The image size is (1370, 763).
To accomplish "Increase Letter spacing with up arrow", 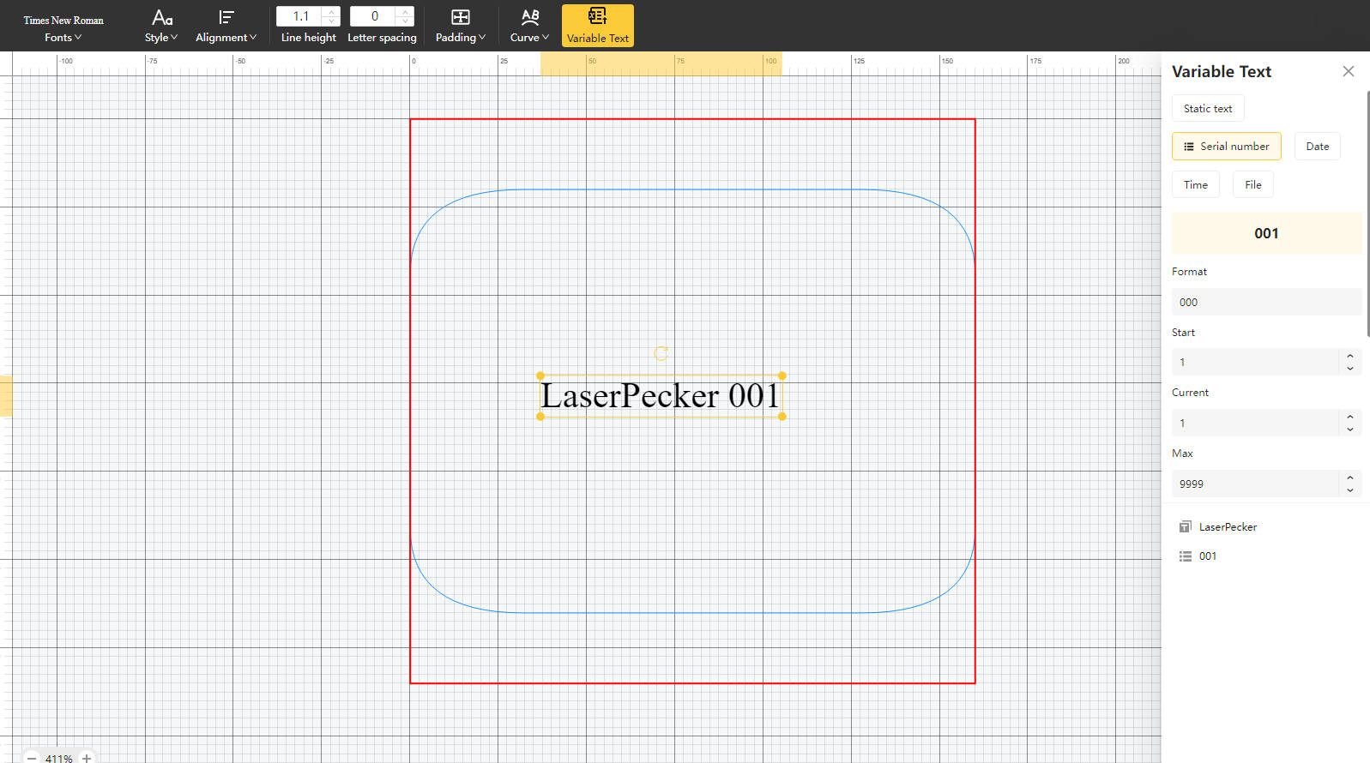I will click(x=406, y=11).
